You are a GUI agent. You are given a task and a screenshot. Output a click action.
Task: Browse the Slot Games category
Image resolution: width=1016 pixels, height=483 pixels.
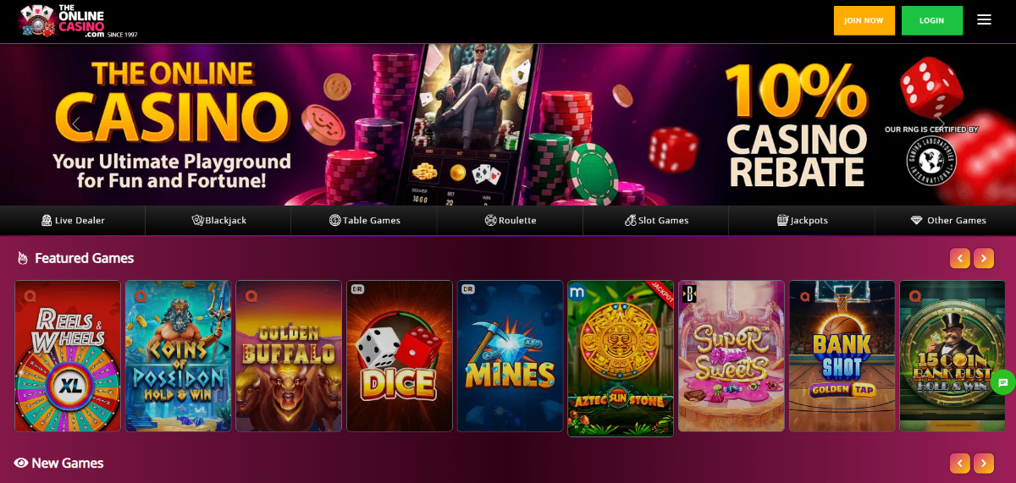(656, 220)
